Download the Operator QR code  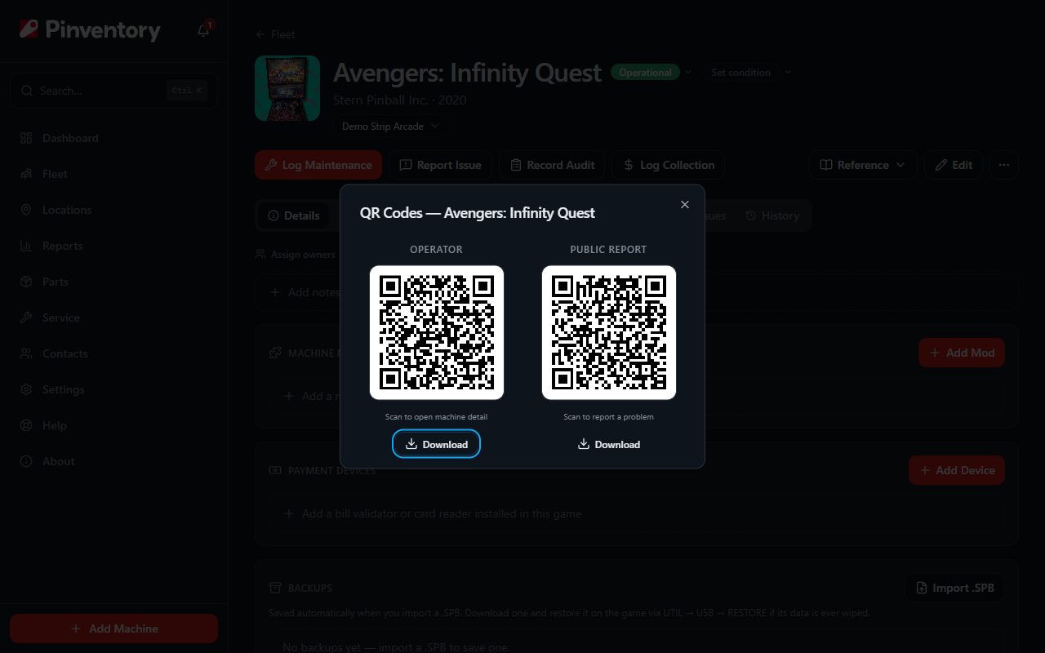pyautogui.click(x=436, y=444)
